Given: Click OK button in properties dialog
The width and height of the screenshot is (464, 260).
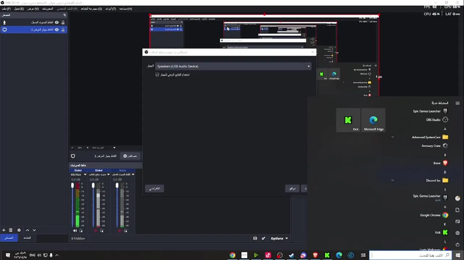Looking at the screenshot, I should click(x=292, y=188).
